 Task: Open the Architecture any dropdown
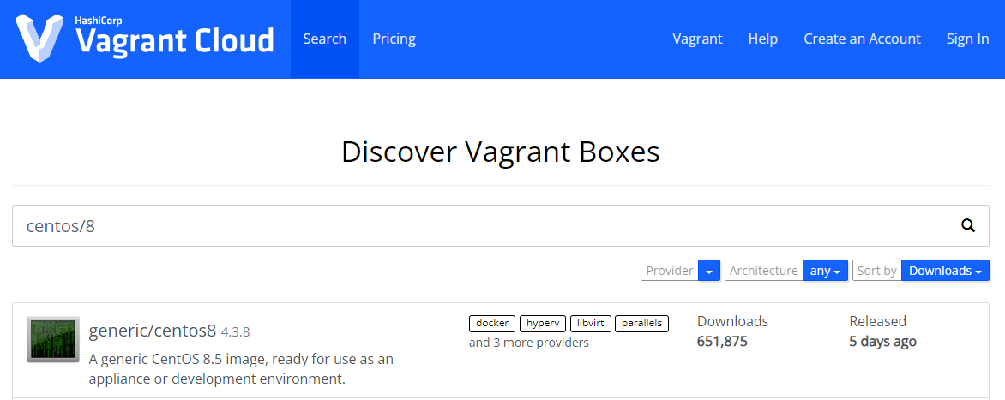[825, 270]
